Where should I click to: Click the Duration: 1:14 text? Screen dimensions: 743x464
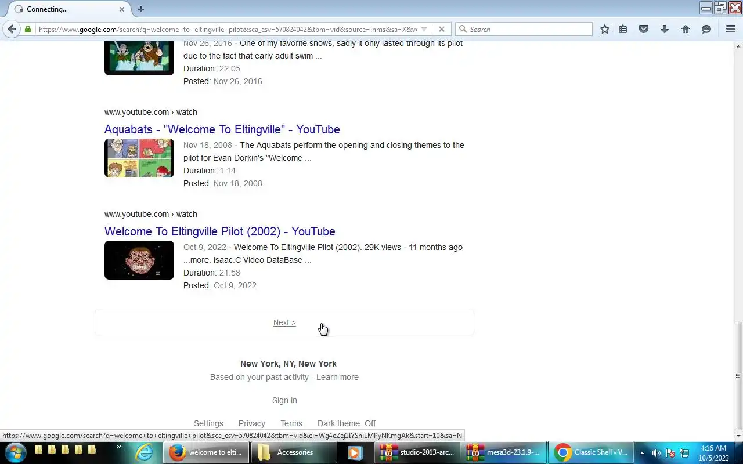(210, 171)
